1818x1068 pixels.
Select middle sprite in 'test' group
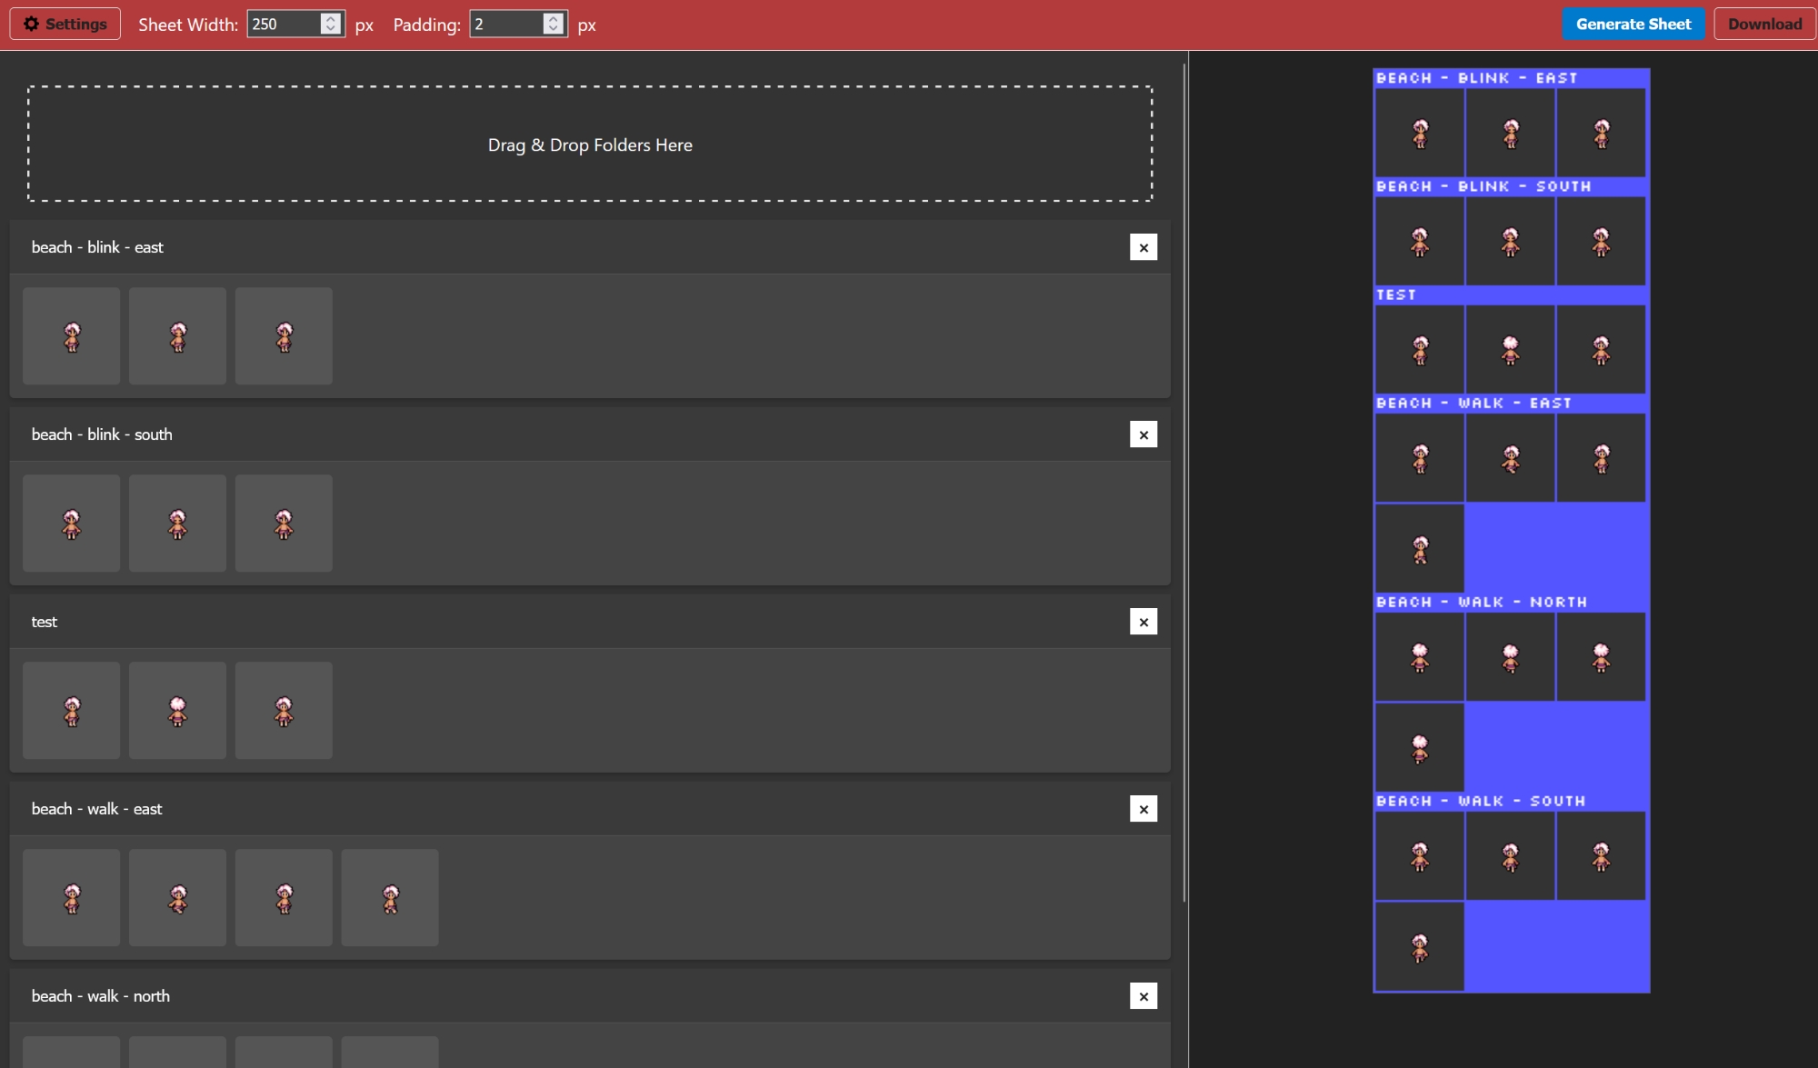click(x=177, y=711)
